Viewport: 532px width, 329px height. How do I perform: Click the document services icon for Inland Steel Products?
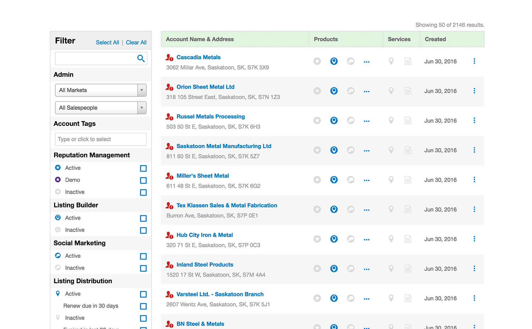[x=408, y=269]
